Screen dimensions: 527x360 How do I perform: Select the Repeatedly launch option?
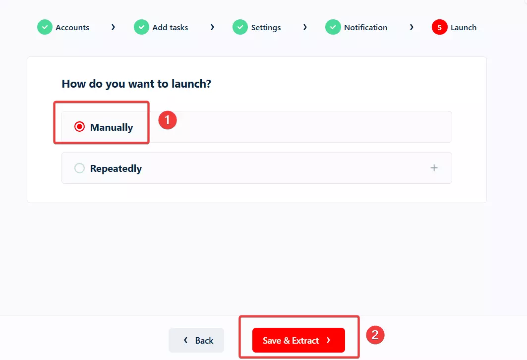(x=79, y=168)
